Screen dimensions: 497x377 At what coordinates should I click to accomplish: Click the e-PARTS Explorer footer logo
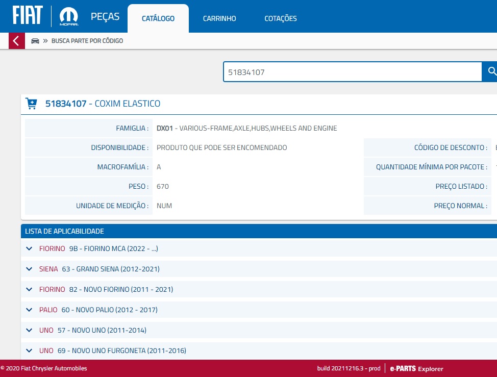(x=416, y=368)
